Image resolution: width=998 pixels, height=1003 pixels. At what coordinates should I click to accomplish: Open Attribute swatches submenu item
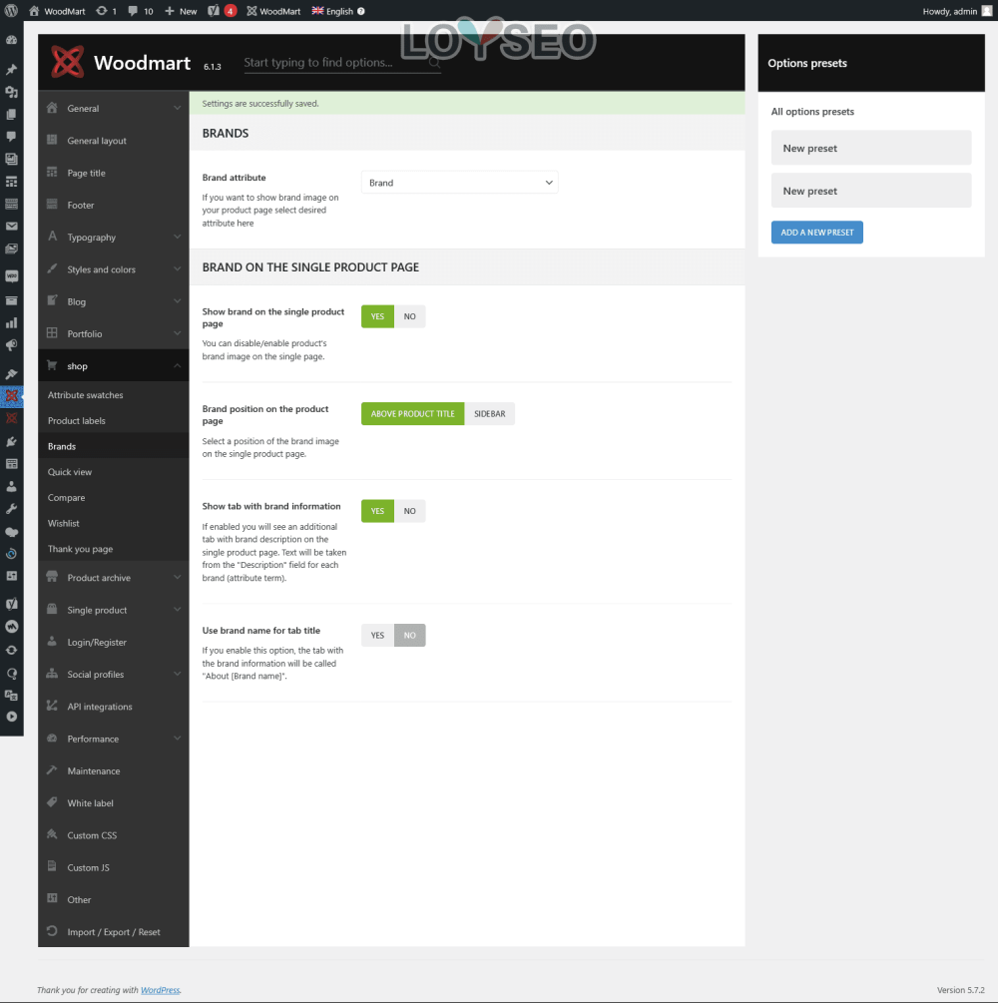click(x=113, y=394)
